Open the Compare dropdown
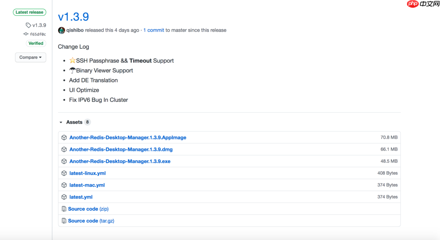Image resolution: width=440 pixels, height=240 pixels. click(31, 57)
